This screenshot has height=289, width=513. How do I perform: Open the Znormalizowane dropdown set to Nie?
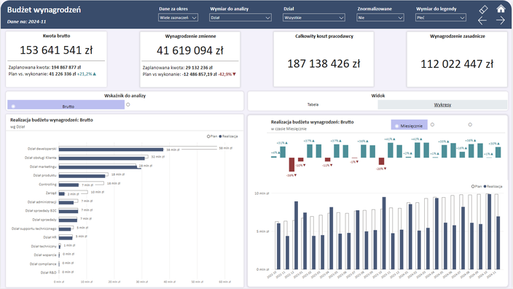tap(380, 18)
